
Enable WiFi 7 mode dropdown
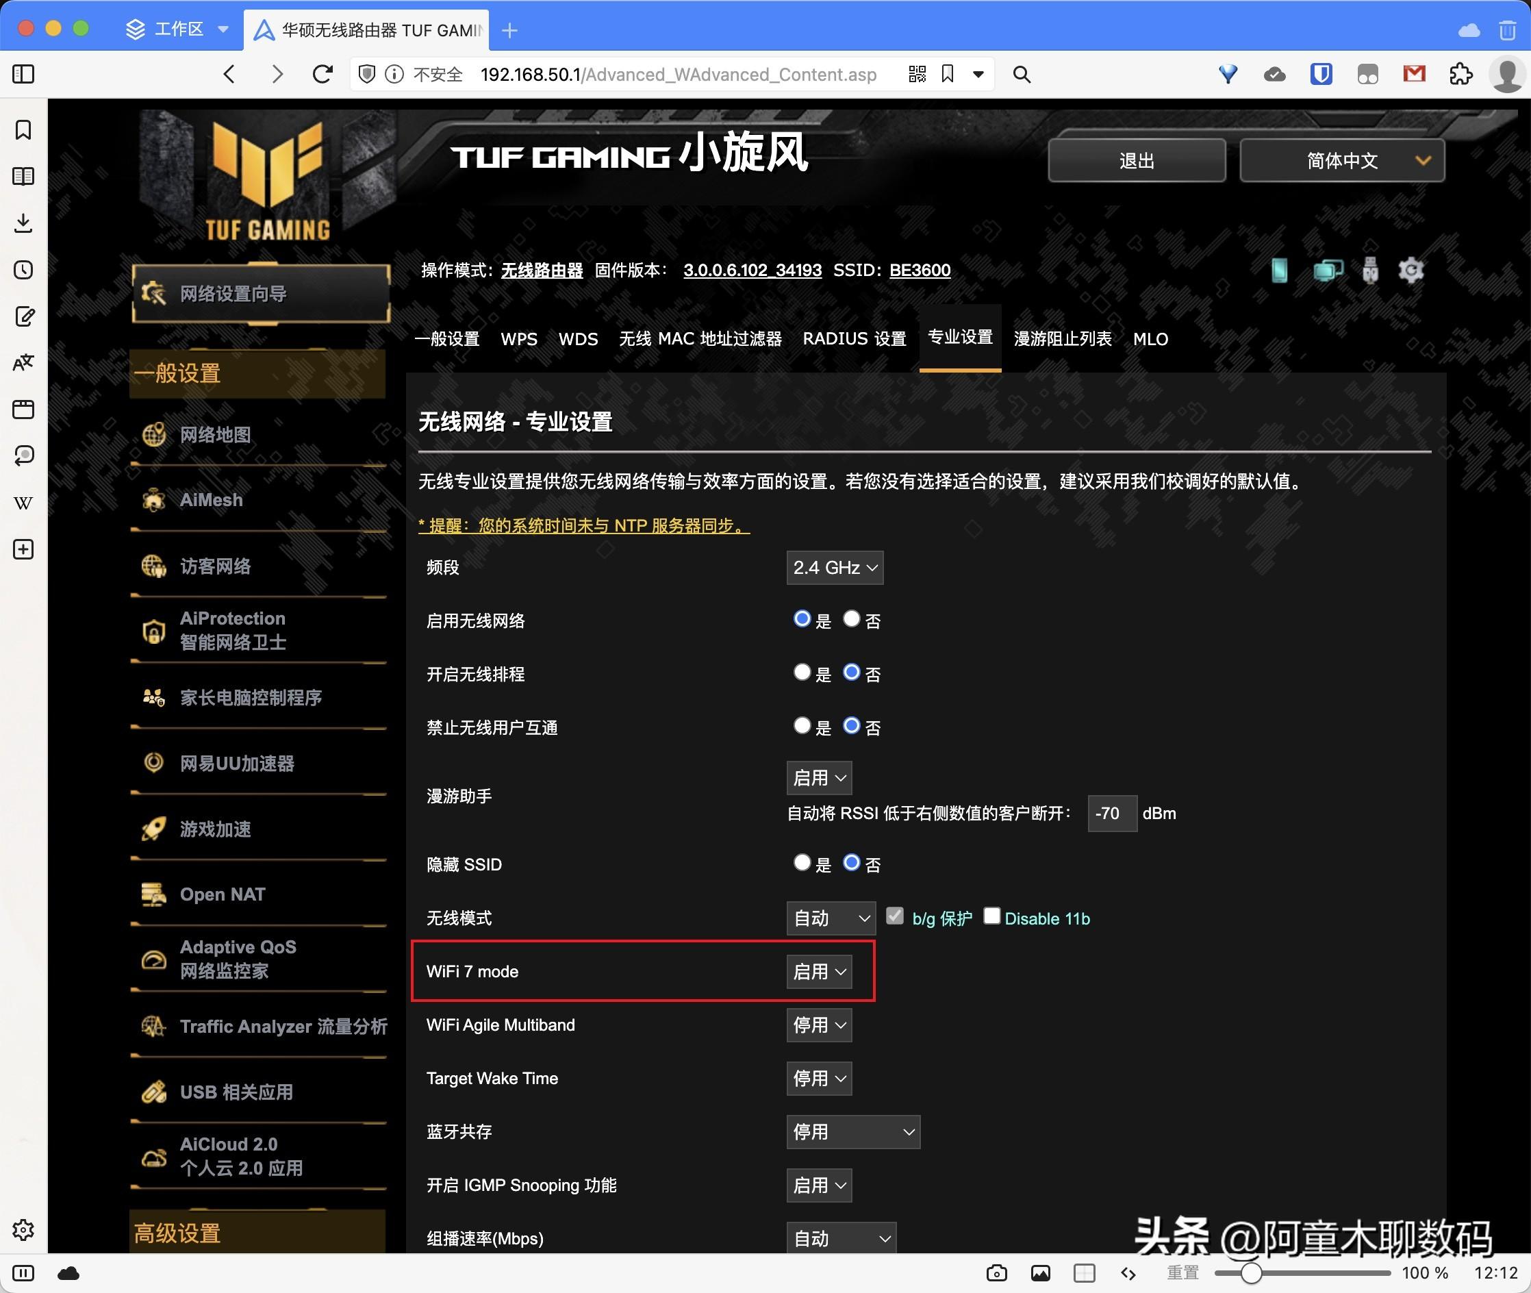pos(821,972)
